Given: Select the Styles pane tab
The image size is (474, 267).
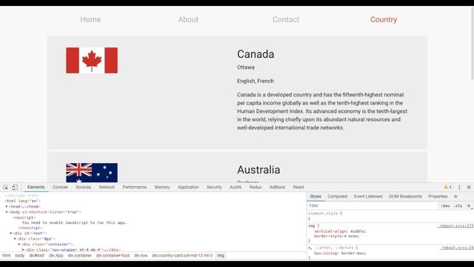Looking at the screenshot, I should tap(316, 197).
